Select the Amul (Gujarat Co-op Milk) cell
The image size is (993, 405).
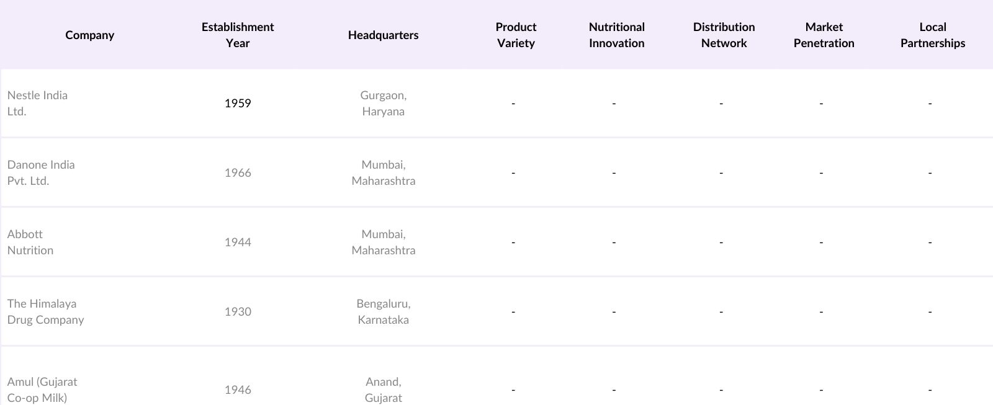(x=42, y=389)
